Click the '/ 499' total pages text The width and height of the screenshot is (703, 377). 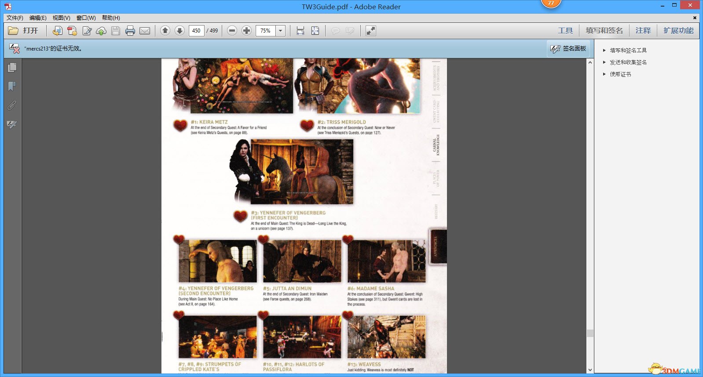[212, 31]
